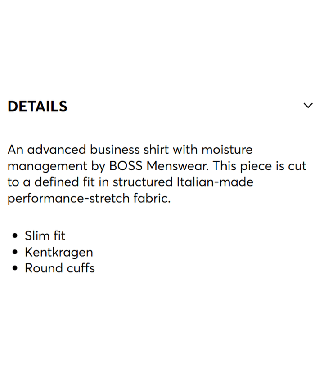Click 'performance-stretch fabric' text
Viewport: 315px width, 382px height.
[x=89, y=199]
